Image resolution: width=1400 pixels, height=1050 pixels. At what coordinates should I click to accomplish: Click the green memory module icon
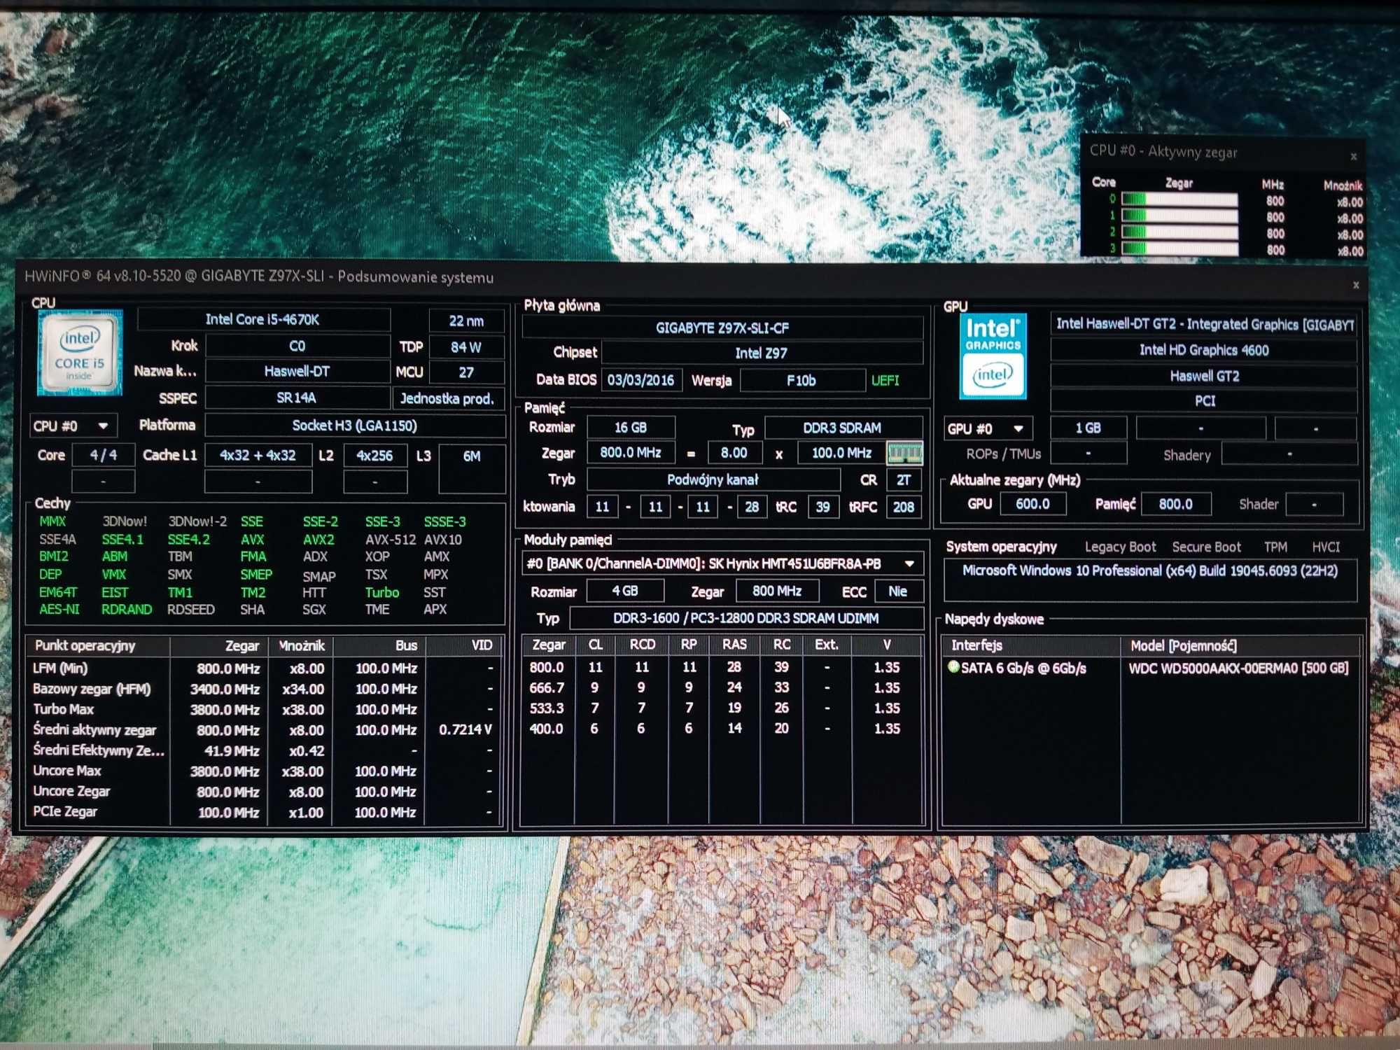tap(904, 453)
